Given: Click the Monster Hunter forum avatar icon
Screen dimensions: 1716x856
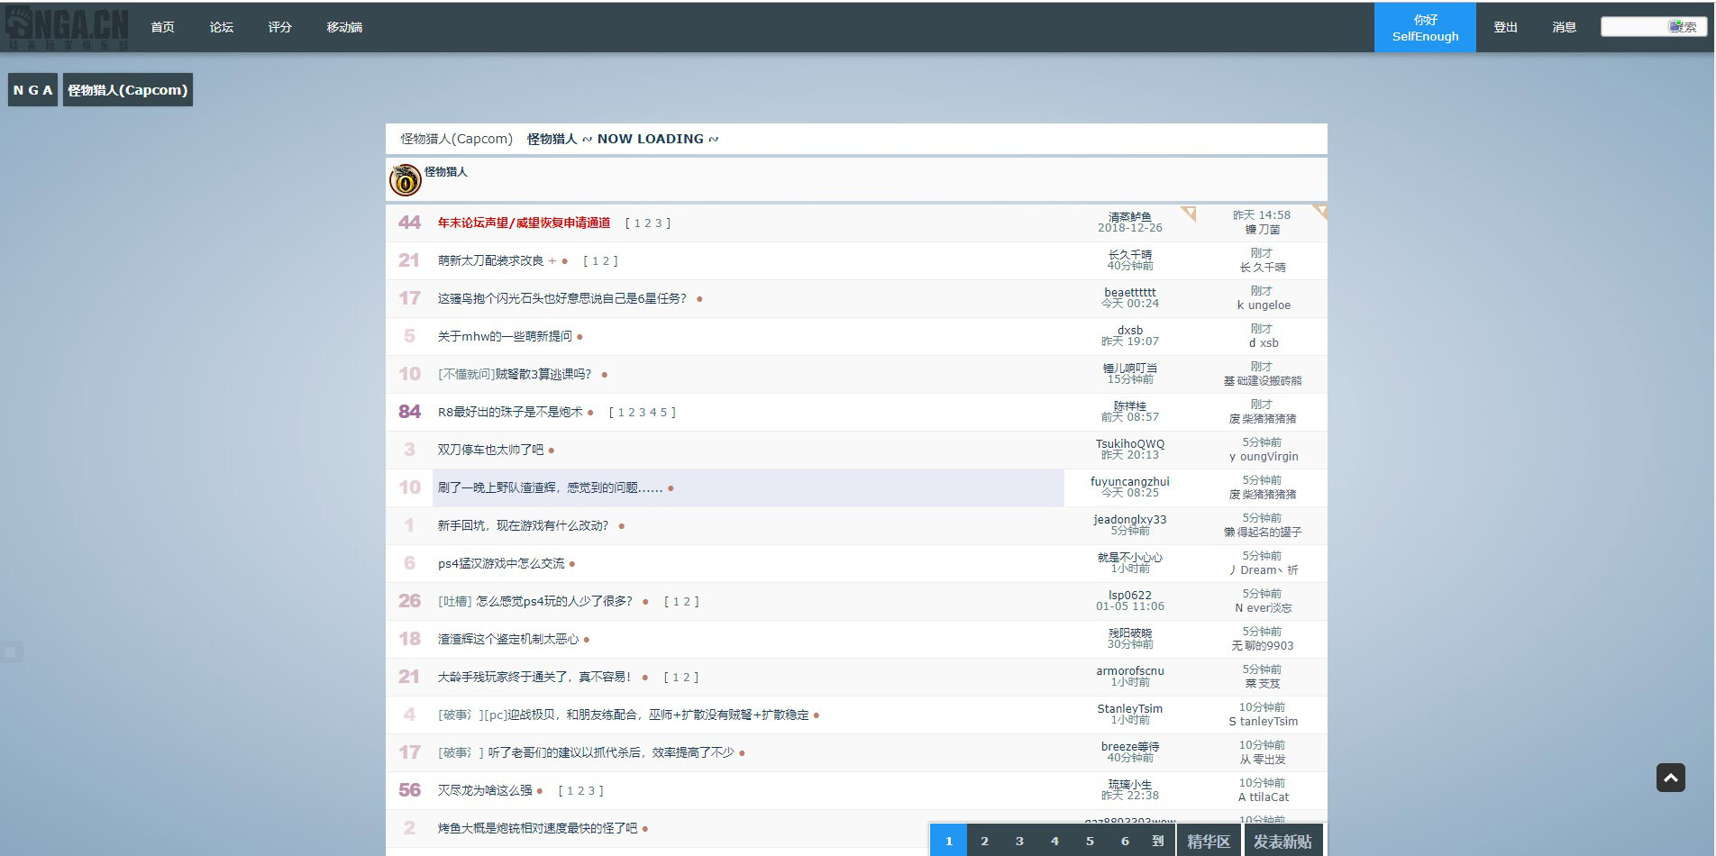Looking at the screenshot, I should (x=405, y=180).
